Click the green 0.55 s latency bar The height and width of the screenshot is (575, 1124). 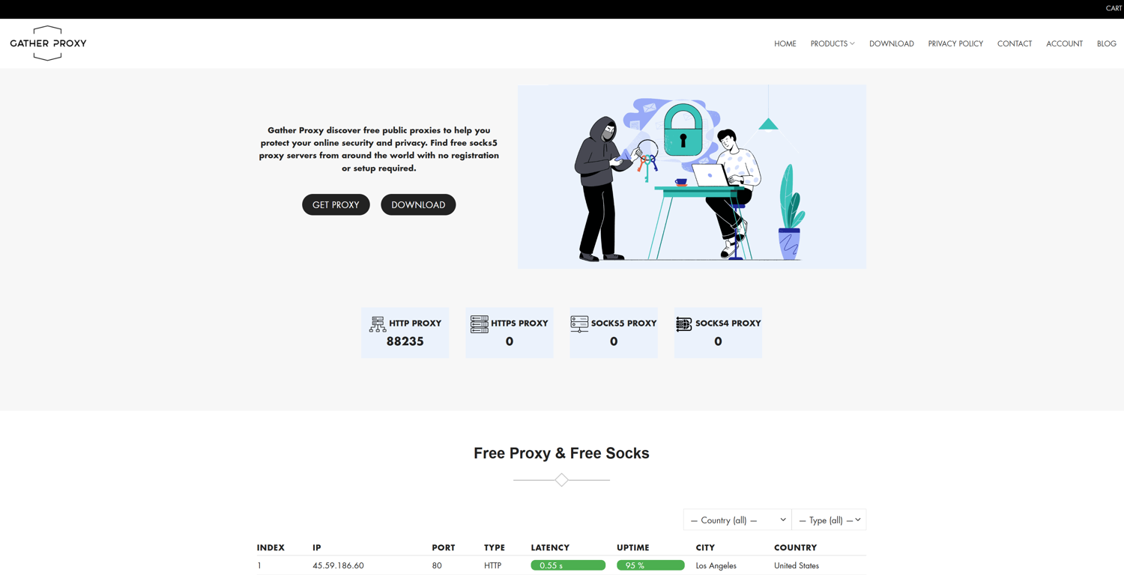tap(567, 565)
